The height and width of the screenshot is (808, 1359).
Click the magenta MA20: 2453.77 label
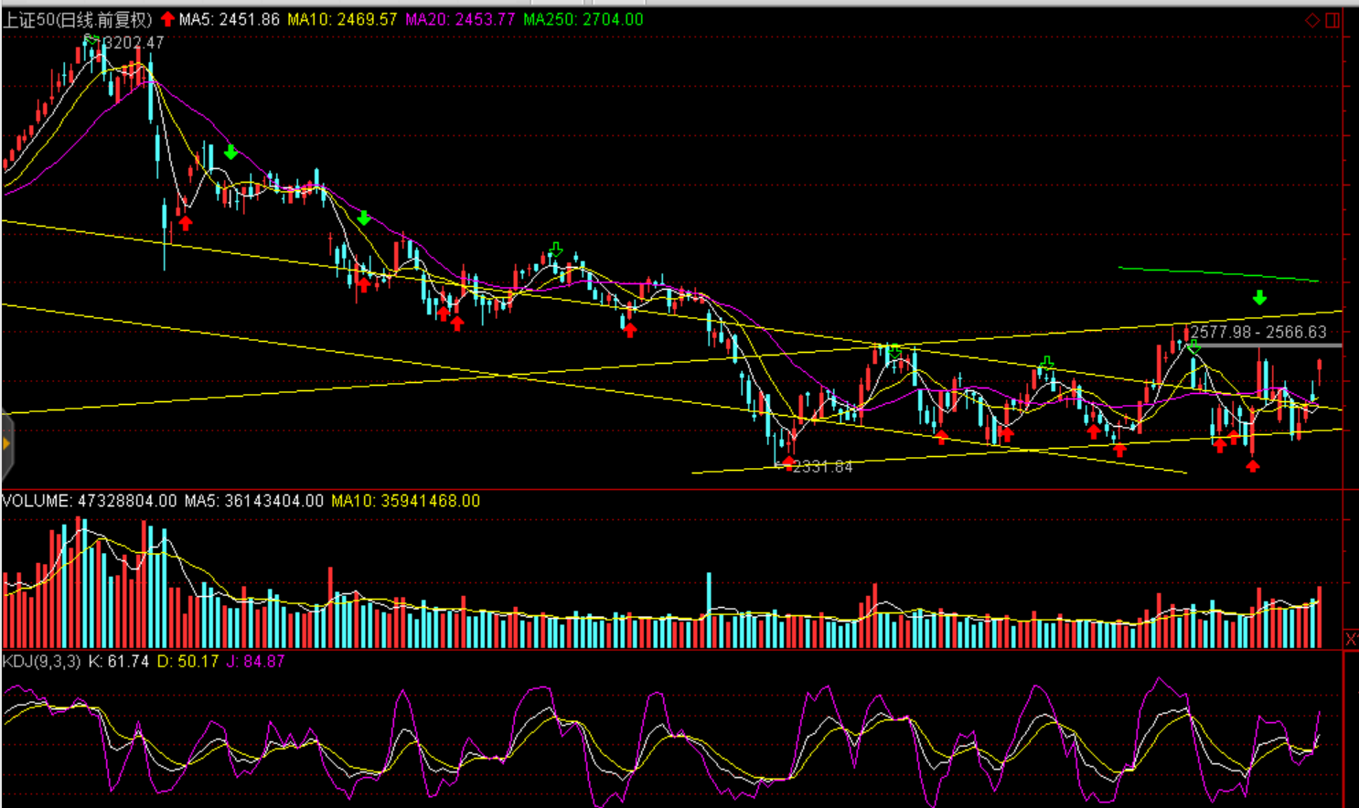click(460, 19)
